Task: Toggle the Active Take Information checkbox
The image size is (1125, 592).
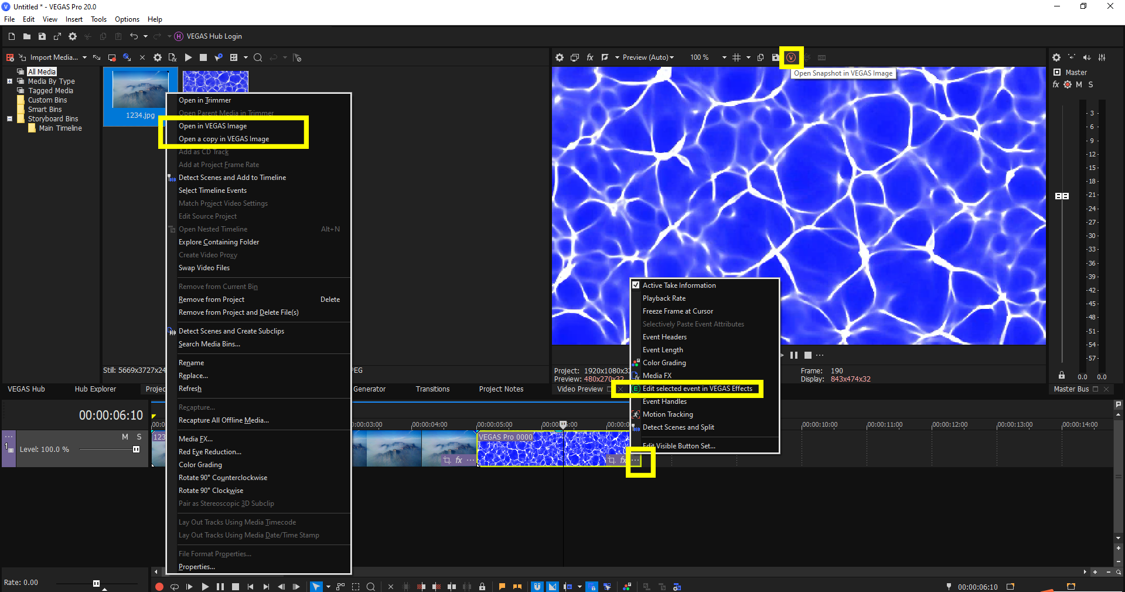Action: 636,285
